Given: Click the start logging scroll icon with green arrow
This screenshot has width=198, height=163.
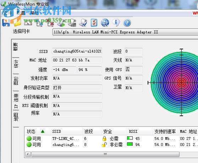Looking at the screenshot, I should pos(61,23).
